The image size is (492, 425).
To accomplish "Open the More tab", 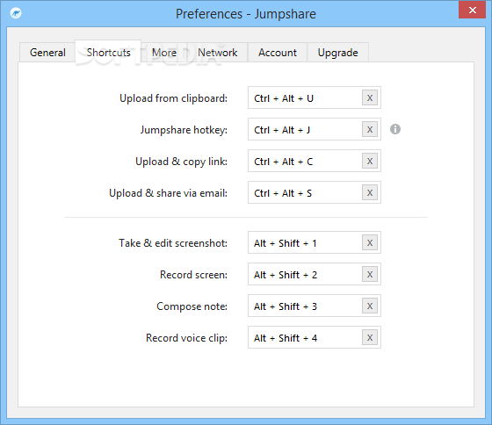I will coord(163,53).
